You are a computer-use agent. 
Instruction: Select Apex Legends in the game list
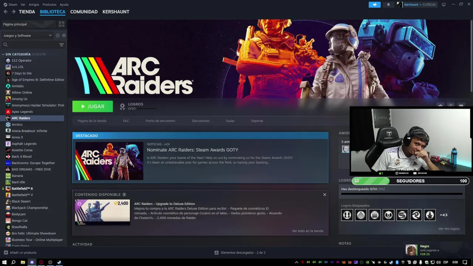click(x=22, y=112)
